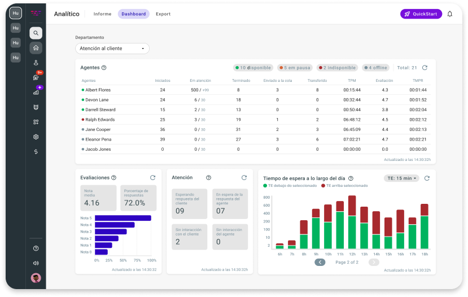Click Esperando respuesta del cliente card

(190, 204)
